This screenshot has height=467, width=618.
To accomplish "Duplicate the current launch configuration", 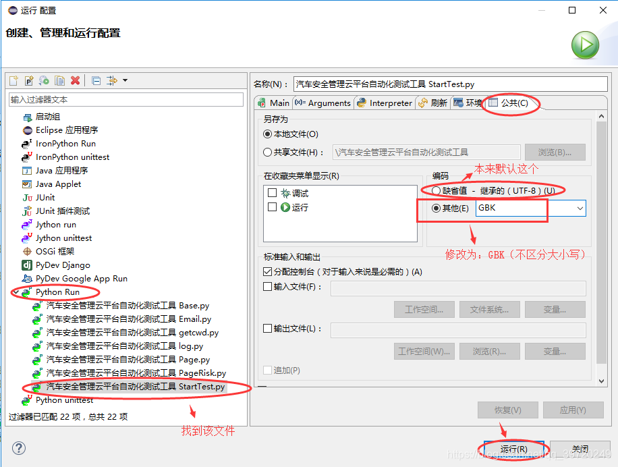I will (x=59, y=80).
